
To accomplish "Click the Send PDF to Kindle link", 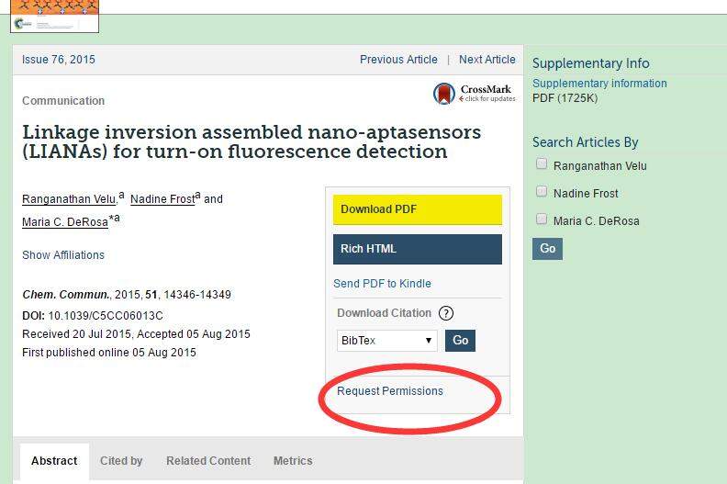I will [x=382, y=284].
